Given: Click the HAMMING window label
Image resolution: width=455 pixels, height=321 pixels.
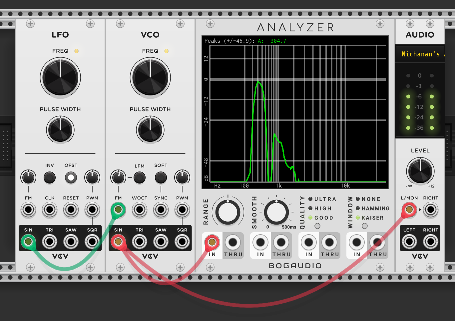Looking at the screenshot, I should (375, 208).
